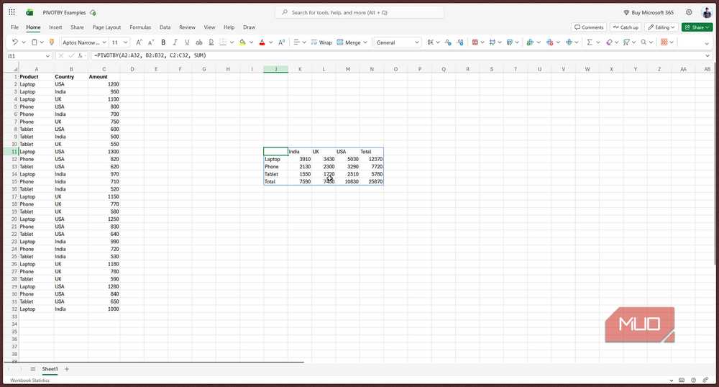Image resolution: width=719 pixels, height=387 pixels.
Task: Click in the search box
Action: tap(359, 12)
